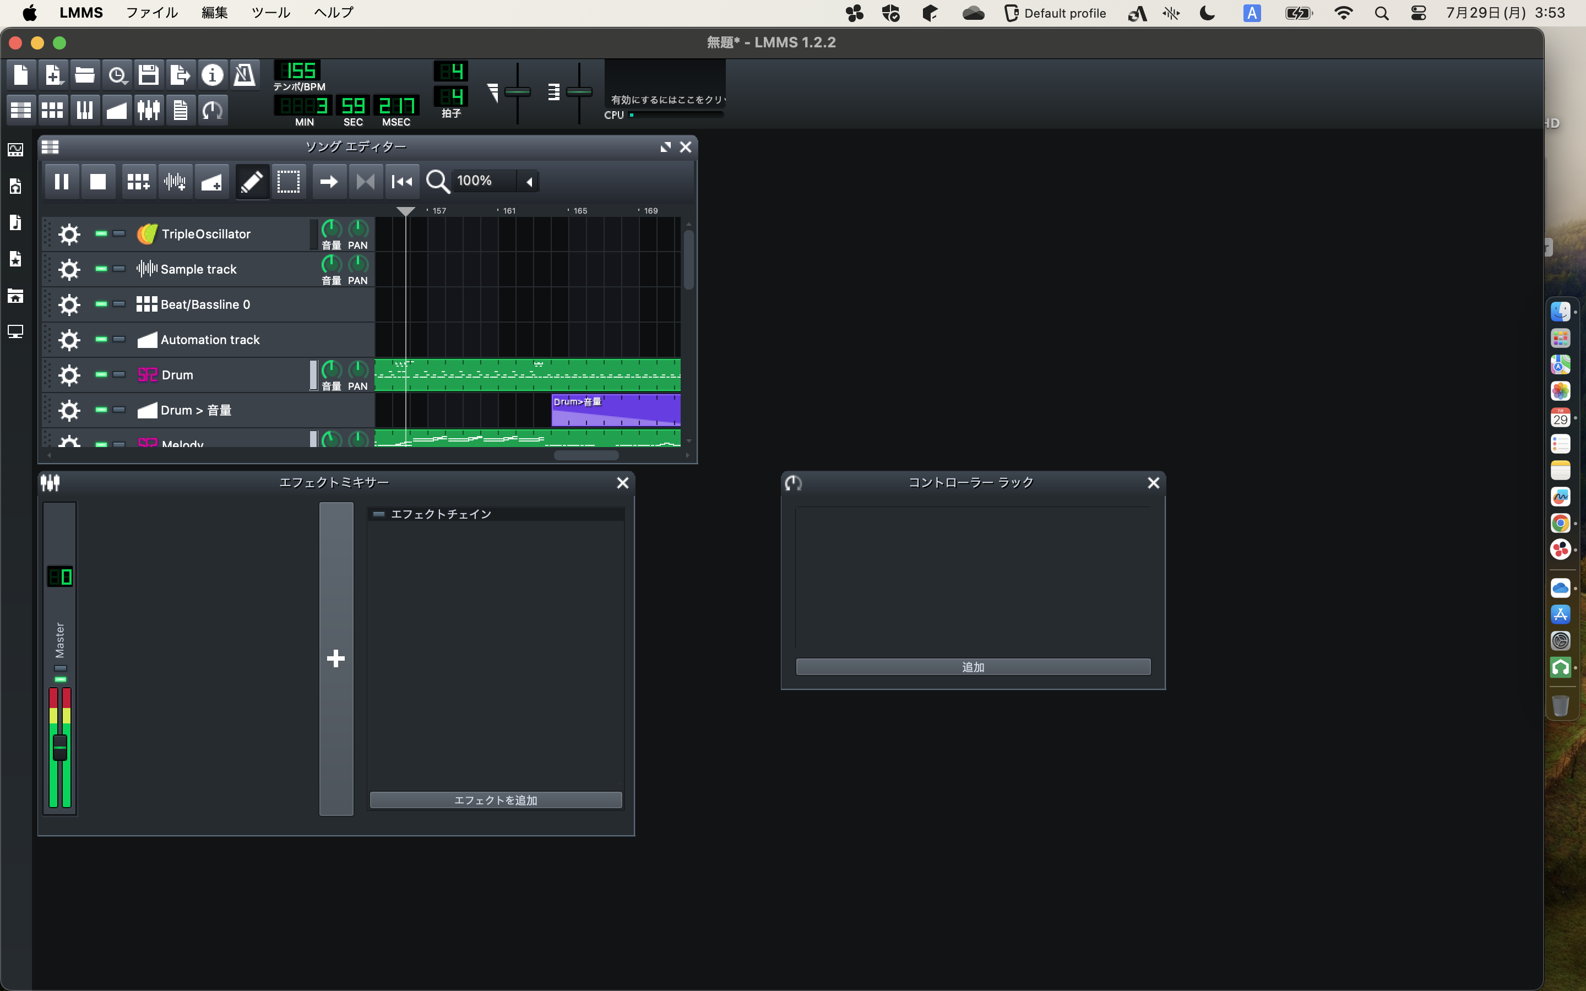1586x991 pixels.
Task: Show Song Editor via main toolbar icon
Action: click(21, 110)
